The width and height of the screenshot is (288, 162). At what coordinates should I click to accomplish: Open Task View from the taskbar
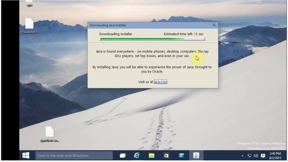122,156
